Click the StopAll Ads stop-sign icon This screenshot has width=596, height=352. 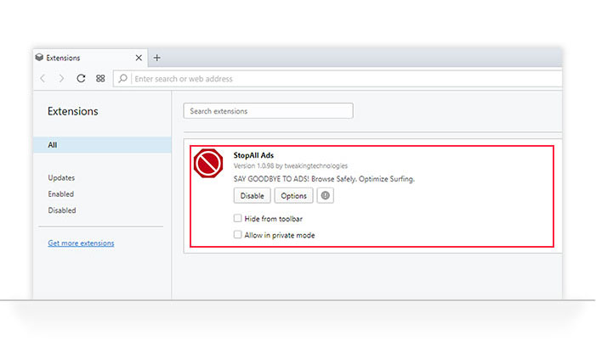click(x=208, y=163)
